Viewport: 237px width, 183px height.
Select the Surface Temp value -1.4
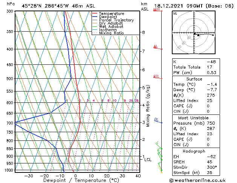(x=212, y=84)
